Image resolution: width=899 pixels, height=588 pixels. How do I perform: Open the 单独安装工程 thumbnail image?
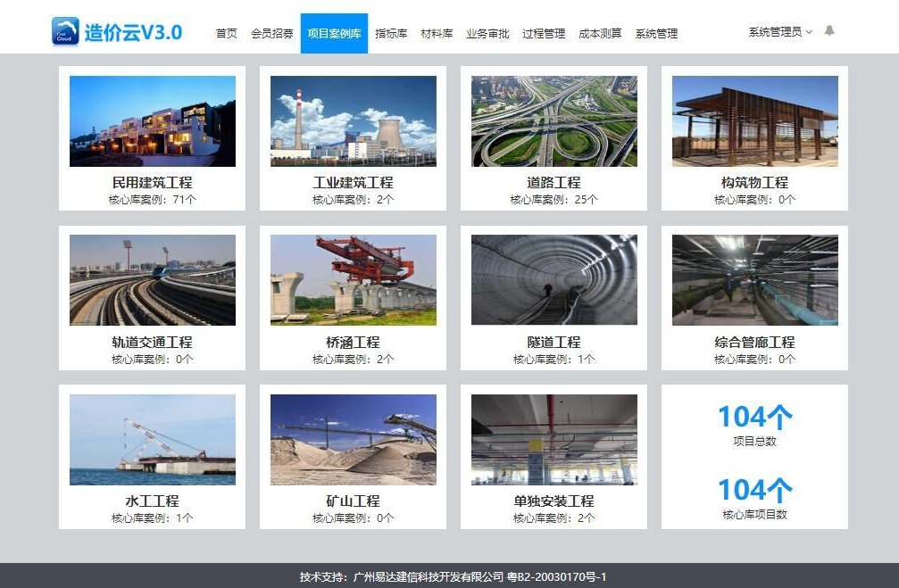[554, 440]
